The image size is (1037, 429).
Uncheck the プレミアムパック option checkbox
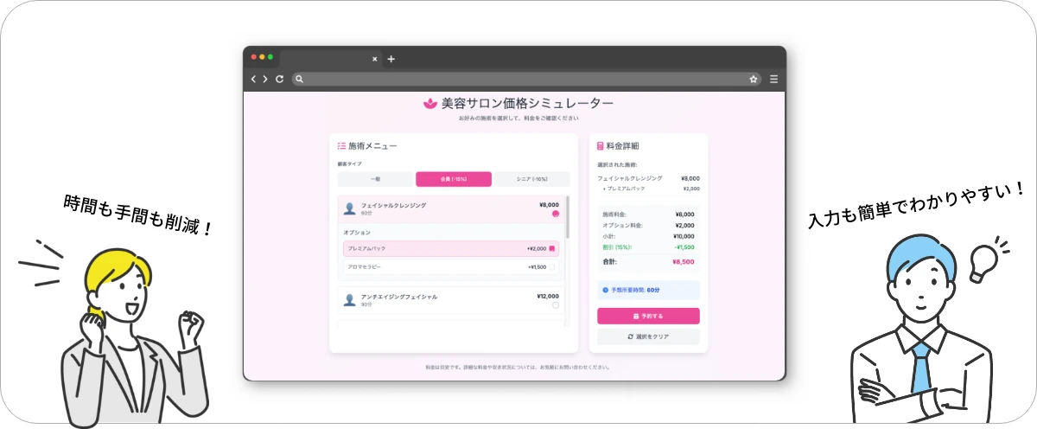552,249
